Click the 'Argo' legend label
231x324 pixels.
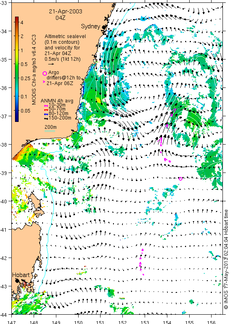pyautogui.click(x=53, y=72)
